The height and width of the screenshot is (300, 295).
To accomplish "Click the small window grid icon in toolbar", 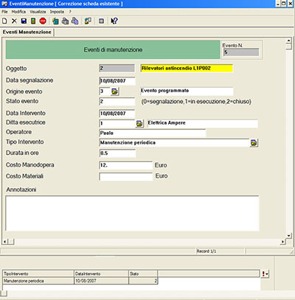I will pyautogui.click(x=101, y=21).
